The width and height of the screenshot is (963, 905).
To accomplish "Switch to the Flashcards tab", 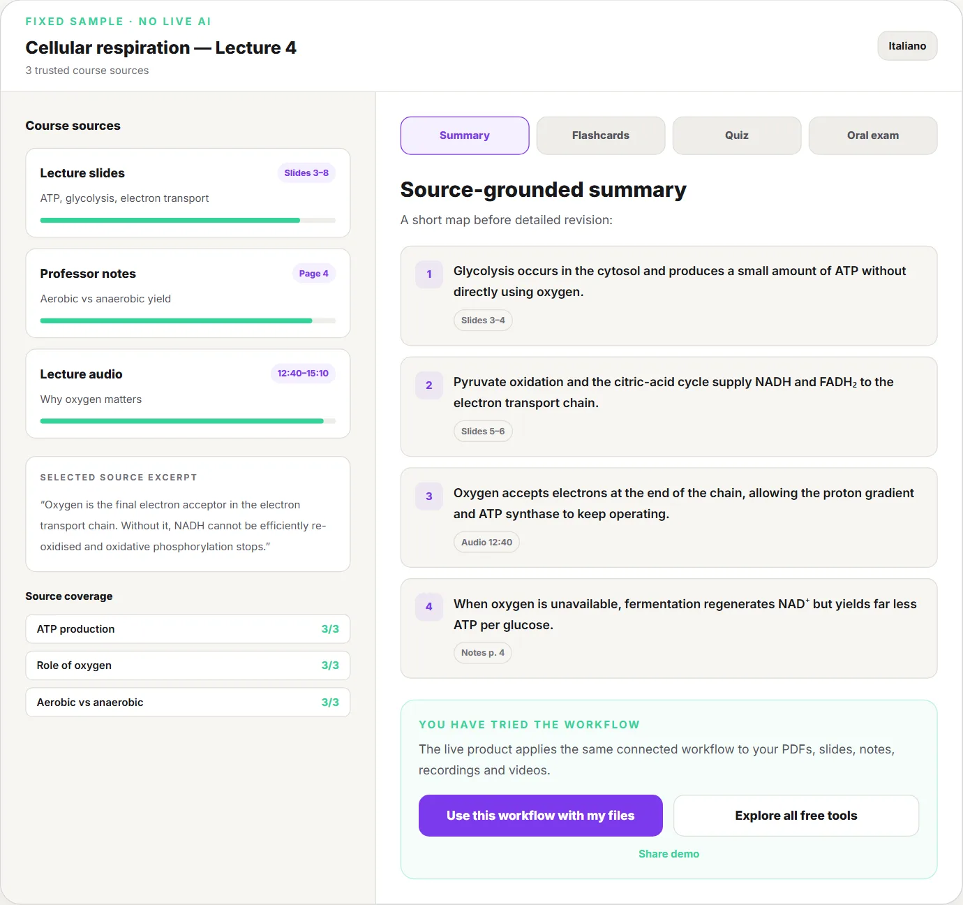I will click(x=600, y=135).
